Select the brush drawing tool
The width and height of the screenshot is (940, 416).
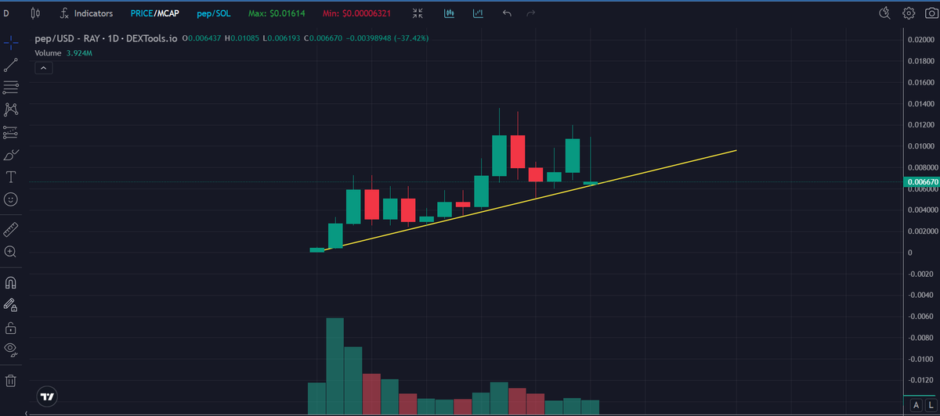(x=11, y=154)
